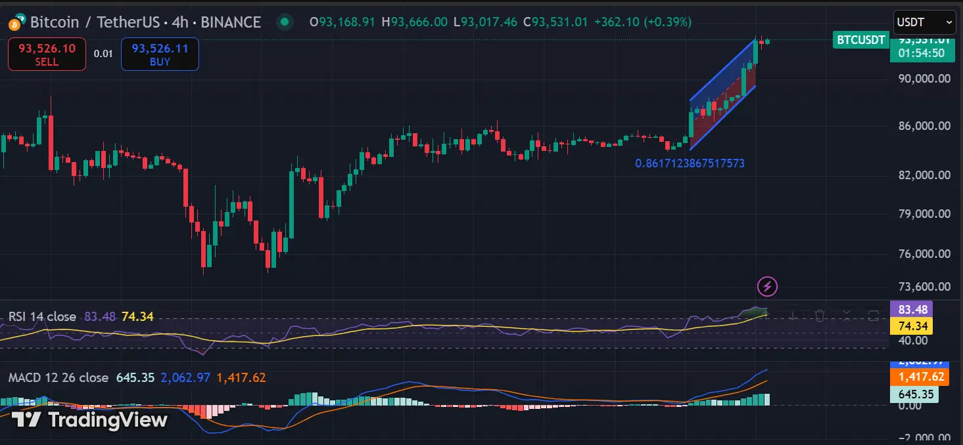Click the blue BUY 93,526.11 button

160,54
